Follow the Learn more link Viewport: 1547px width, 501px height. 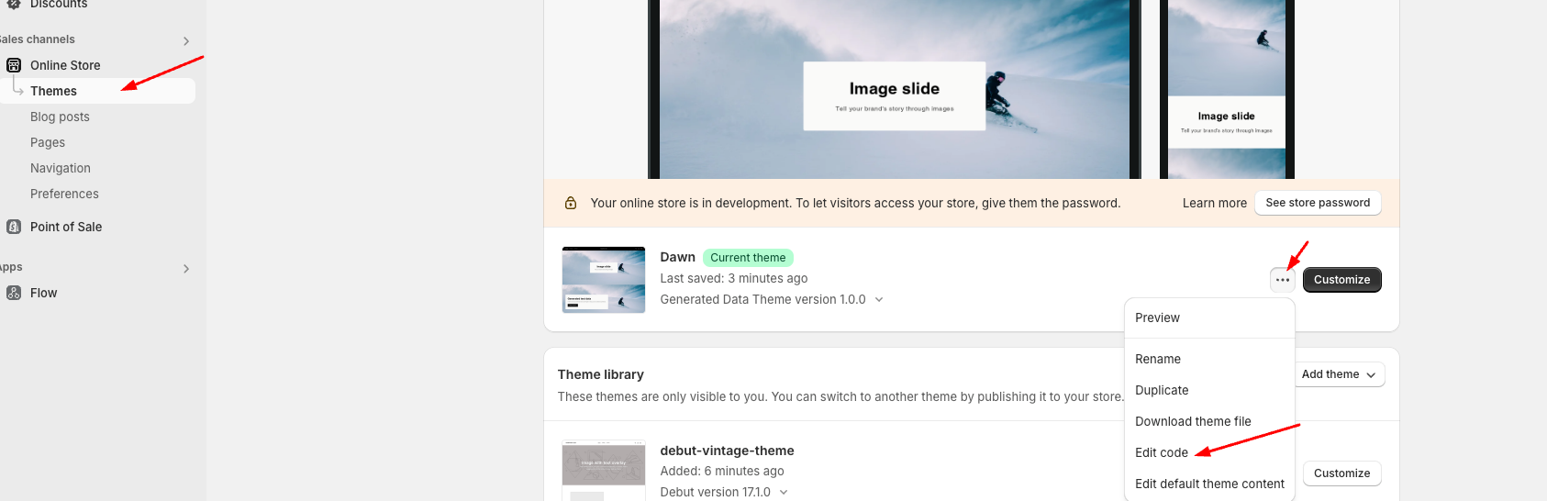(x=1215, y=203)
